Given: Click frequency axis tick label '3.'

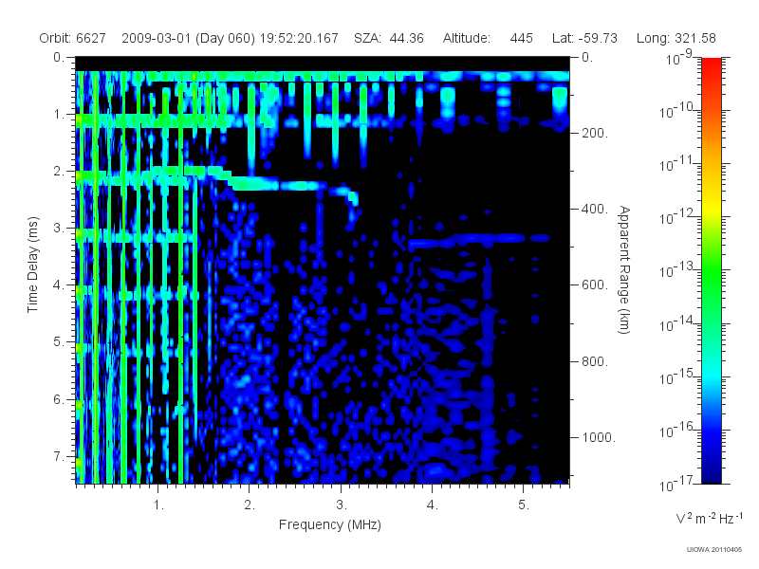Looking at the screenshot, I should [342, 505].
